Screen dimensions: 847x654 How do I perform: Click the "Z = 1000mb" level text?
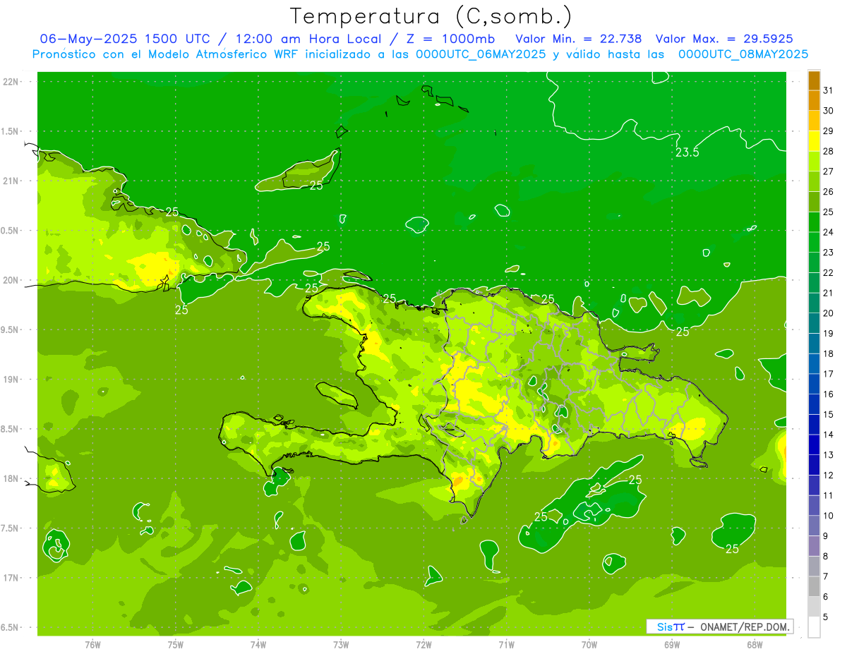[x=452, y=39]
